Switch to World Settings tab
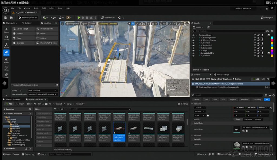 click(x=222, y=75)
